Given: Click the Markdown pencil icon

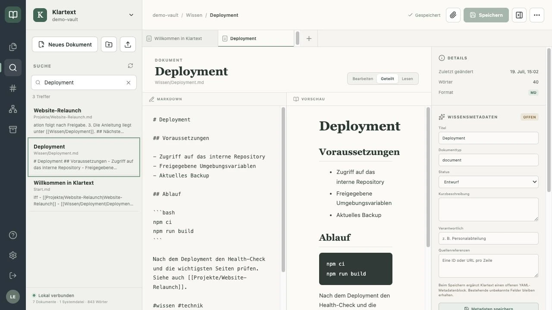Looking at the screenshot, I should click(x=151, y=99).
